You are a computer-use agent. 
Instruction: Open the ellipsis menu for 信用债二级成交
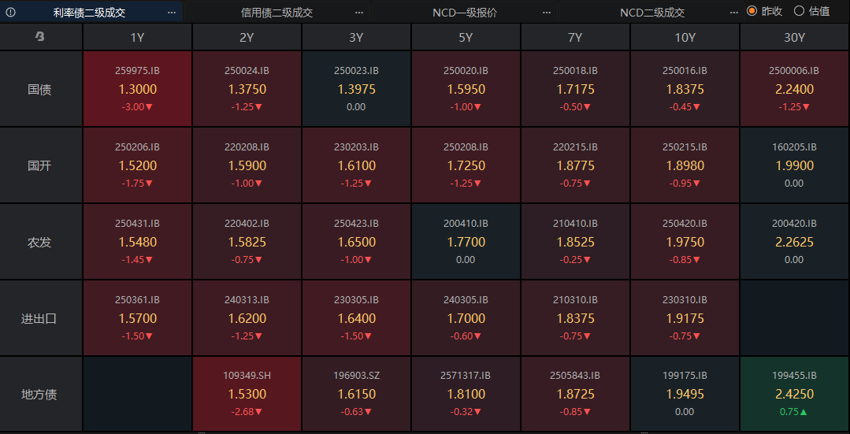[359, 12]
